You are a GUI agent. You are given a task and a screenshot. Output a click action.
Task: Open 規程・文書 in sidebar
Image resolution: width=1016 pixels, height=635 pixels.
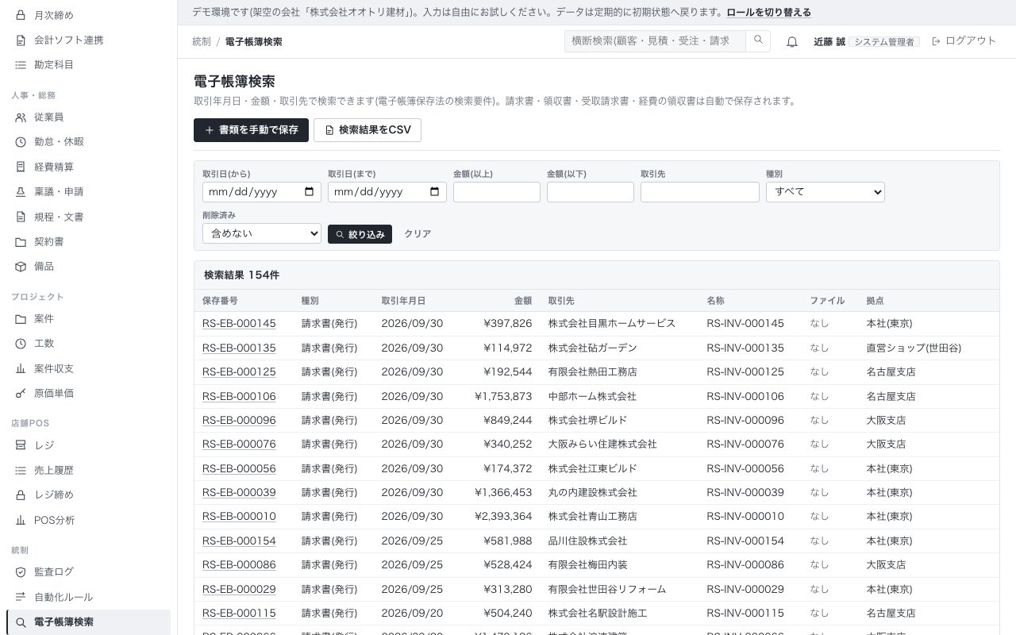click(x=88, y=217)
